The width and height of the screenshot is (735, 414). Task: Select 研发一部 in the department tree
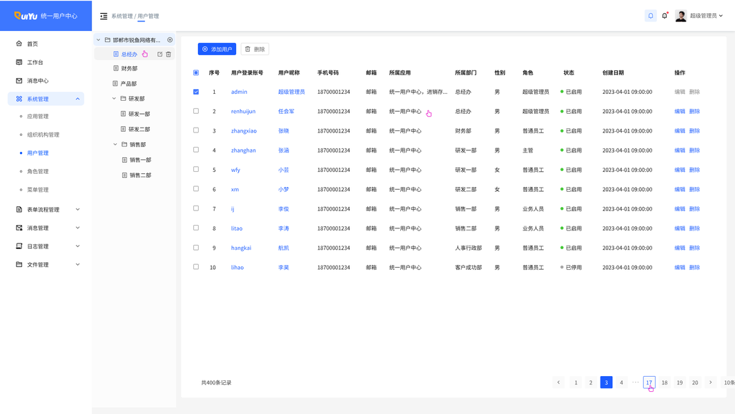point(139,114)
